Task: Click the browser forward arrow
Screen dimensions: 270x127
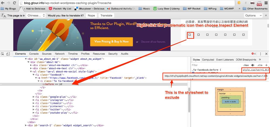Action: [8, 3]
